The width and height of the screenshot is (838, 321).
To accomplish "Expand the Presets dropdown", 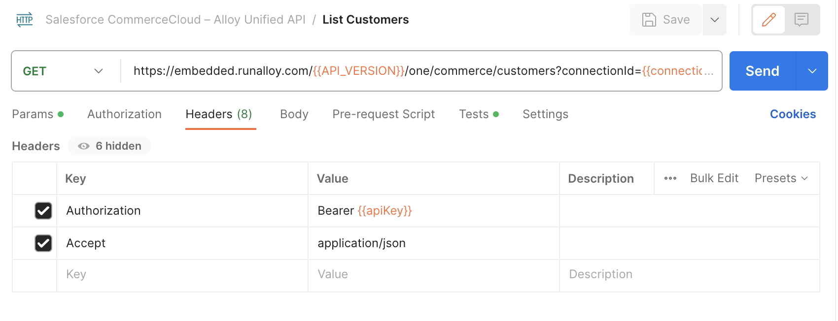I will [x=781, y=178].
